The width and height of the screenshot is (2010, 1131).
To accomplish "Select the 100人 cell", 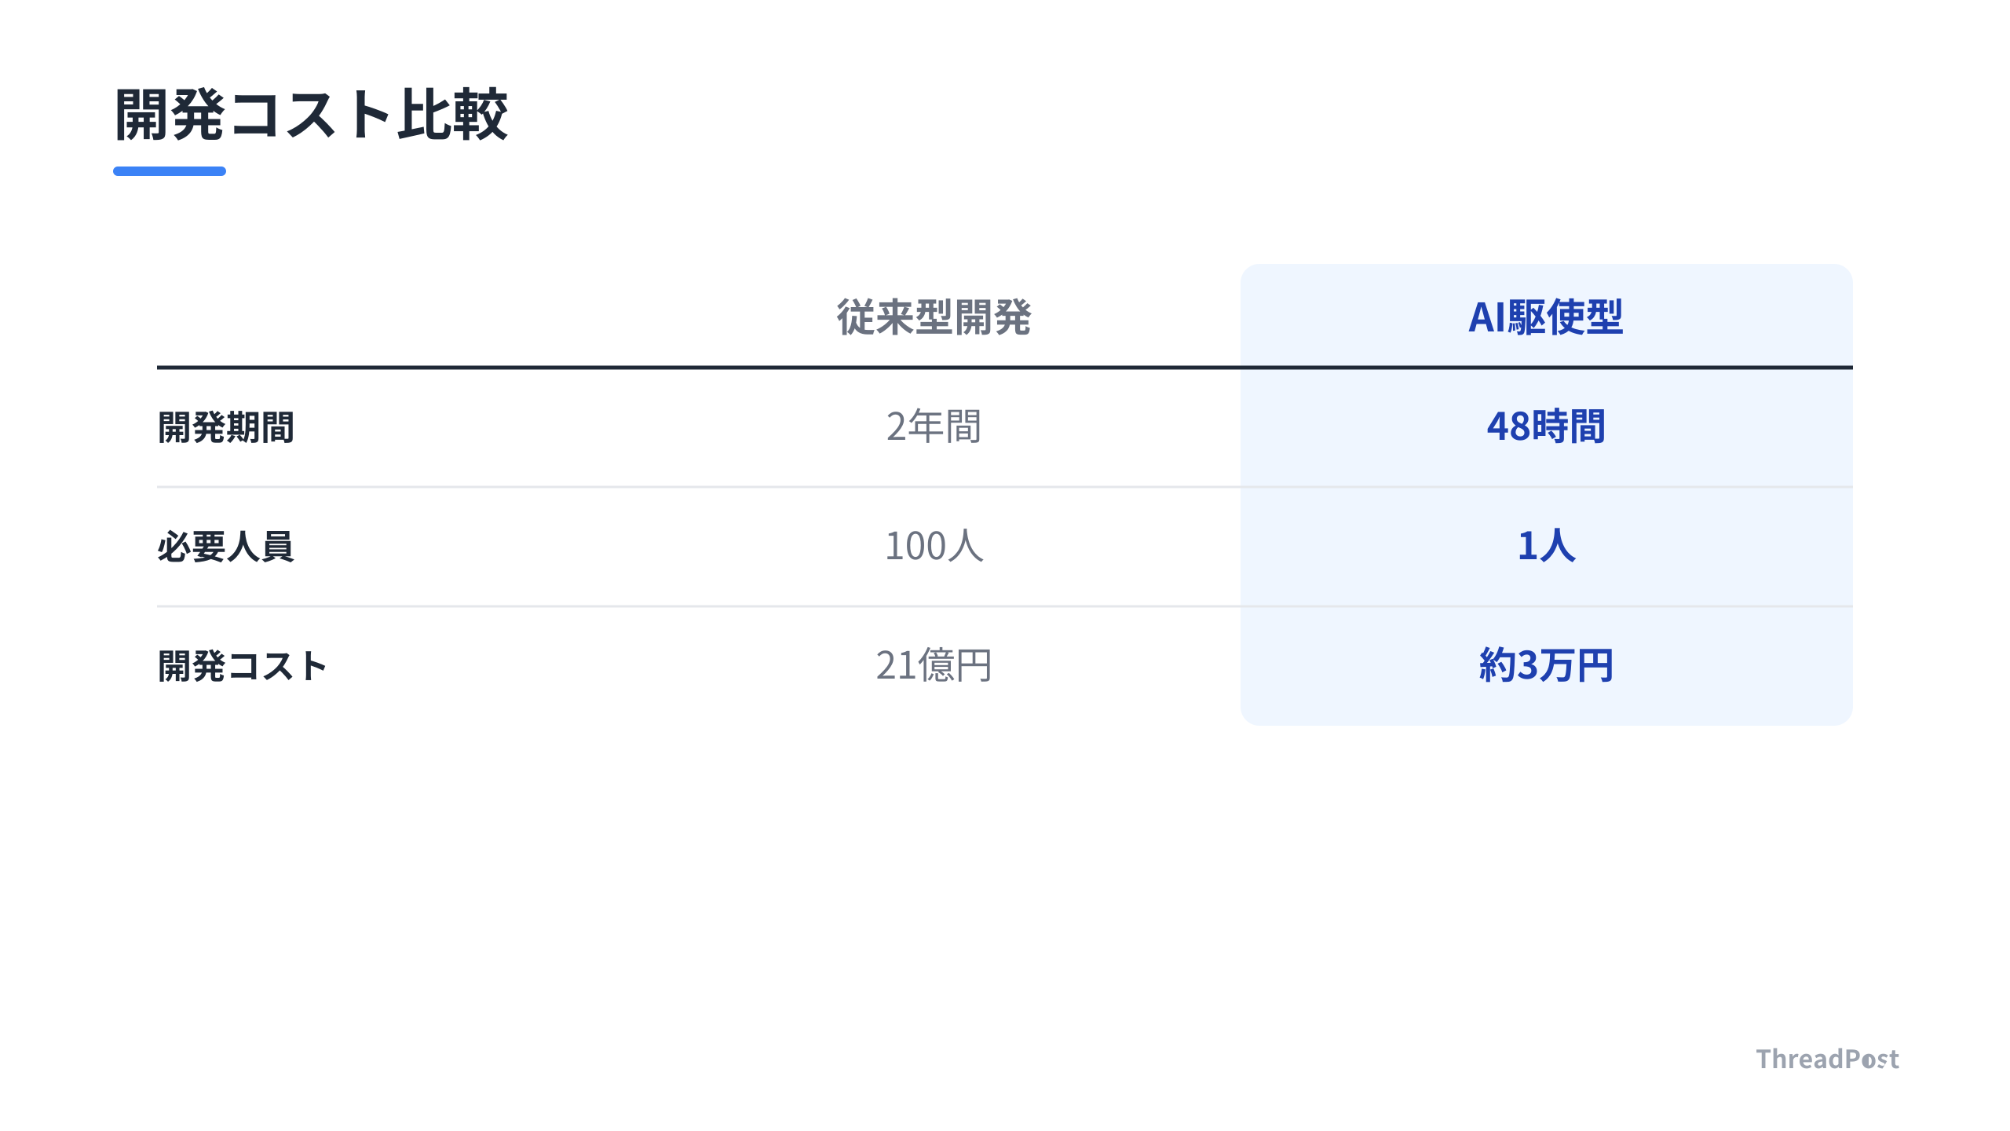I will pyautogui.click(x=934, y=546).
